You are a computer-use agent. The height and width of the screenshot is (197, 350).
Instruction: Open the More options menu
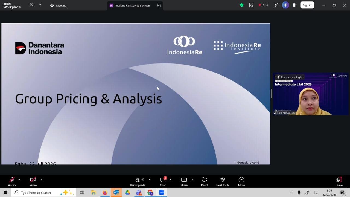point(241,181)
